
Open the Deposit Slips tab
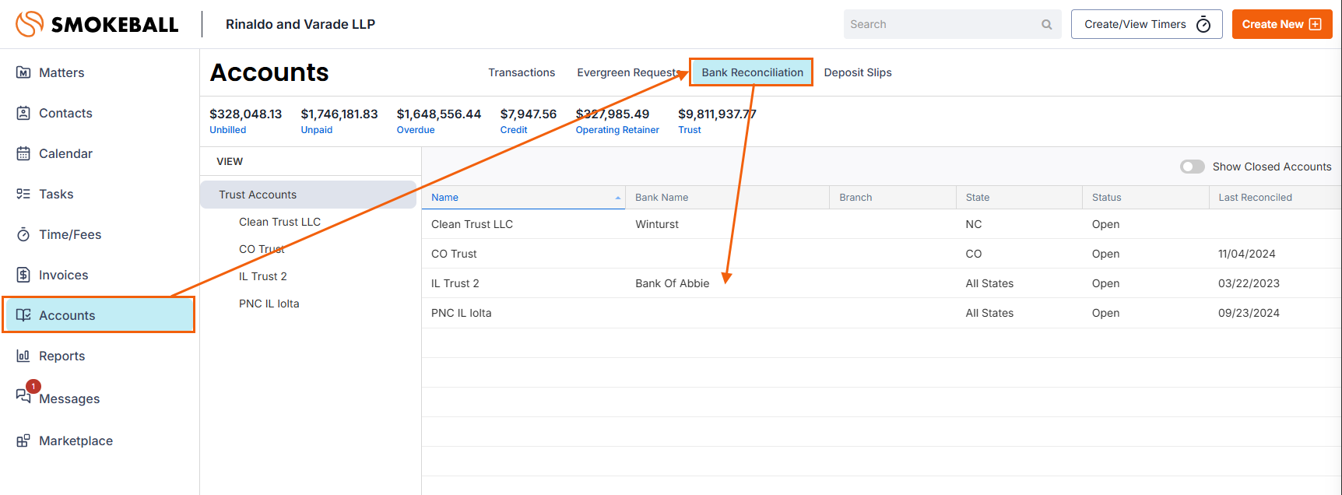coord(858,72)
